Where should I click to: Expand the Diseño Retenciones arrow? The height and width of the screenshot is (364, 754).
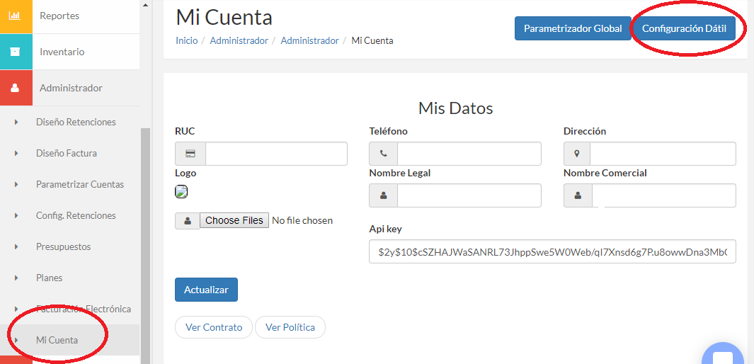click(16, 122)
